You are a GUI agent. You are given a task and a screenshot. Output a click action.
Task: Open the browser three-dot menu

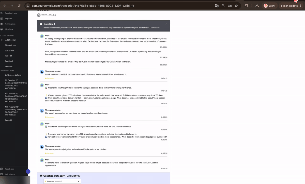click(300, 6)
